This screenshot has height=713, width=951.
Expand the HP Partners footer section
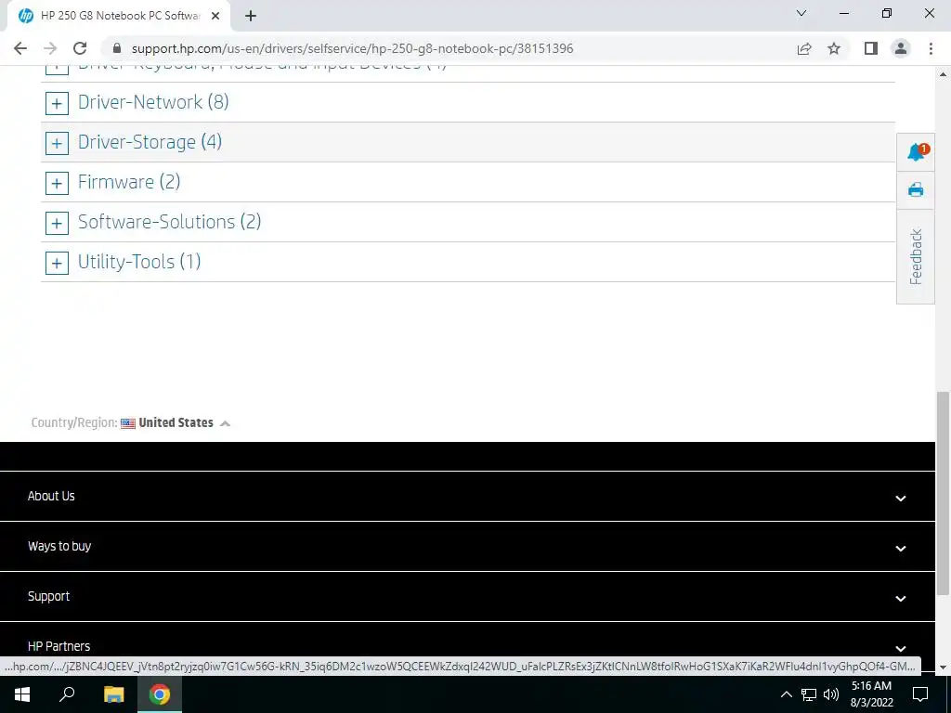(467, 646)
